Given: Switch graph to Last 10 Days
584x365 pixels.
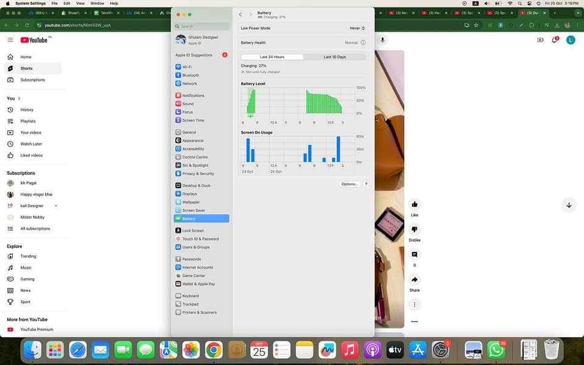Looking at the screenshot, I should coord(335,57).
